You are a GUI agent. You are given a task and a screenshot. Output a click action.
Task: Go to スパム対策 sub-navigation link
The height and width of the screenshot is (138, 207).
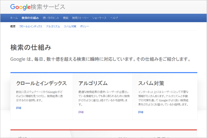coord(70,27)
